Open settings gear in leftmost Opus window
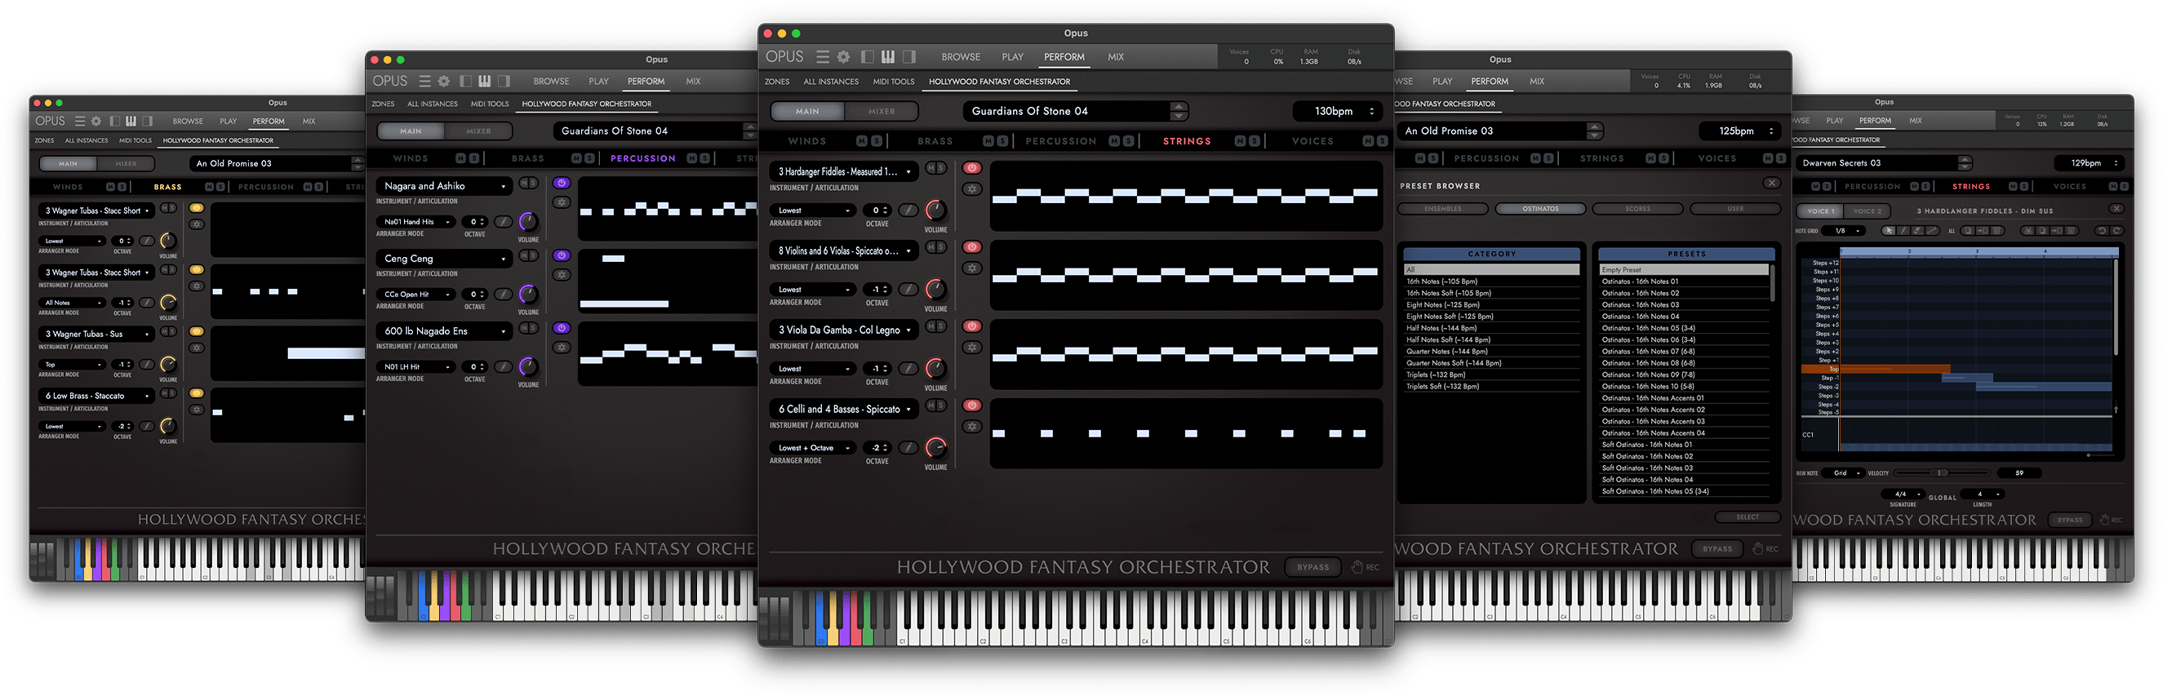Image resolution: width=2163 pixels, height=696 pixels. [x=96, y=121]
